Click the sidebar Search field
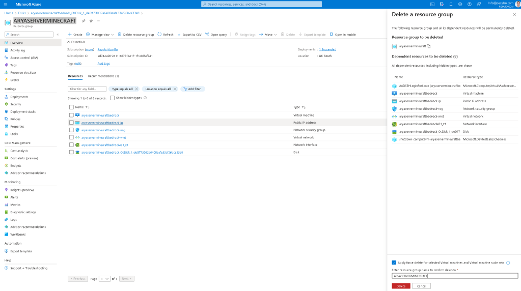Screen dimensions: 521x291 29,35
